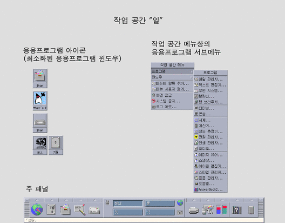Launch '웹 브라우저...' from programs submenu

(x=211, y=102)
